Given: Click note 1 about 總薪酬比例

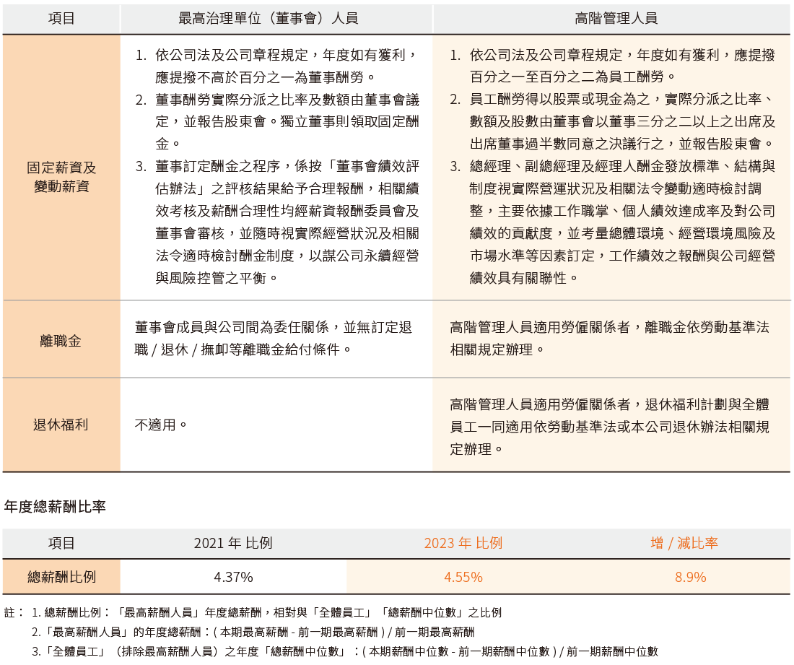Looking at the screenshot, I should (x=266, y=613).
